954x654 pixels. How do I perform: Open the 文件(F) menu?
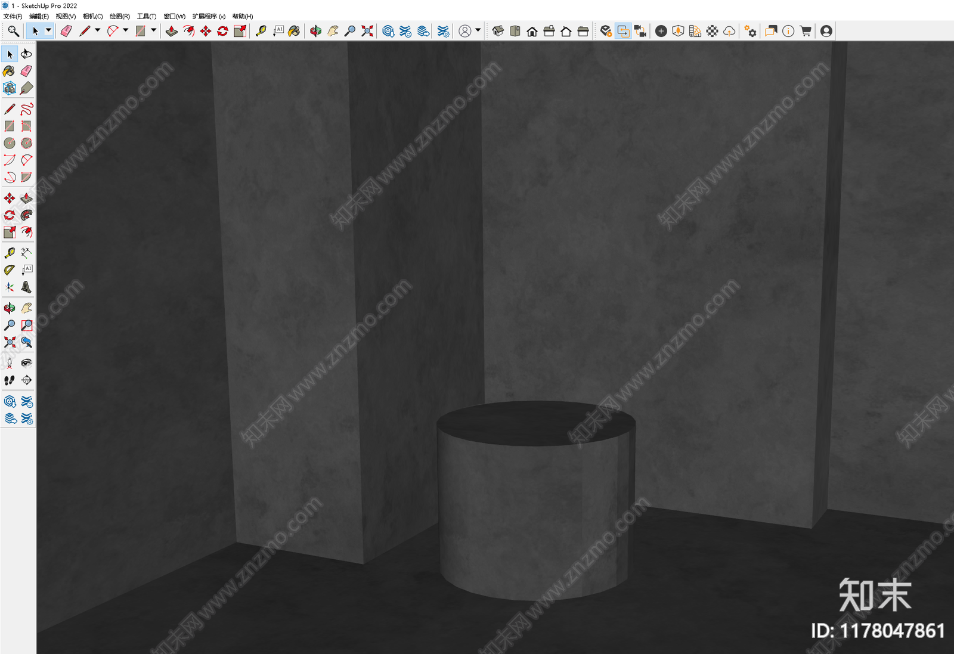pyautogui.click(x=13, y=16)
